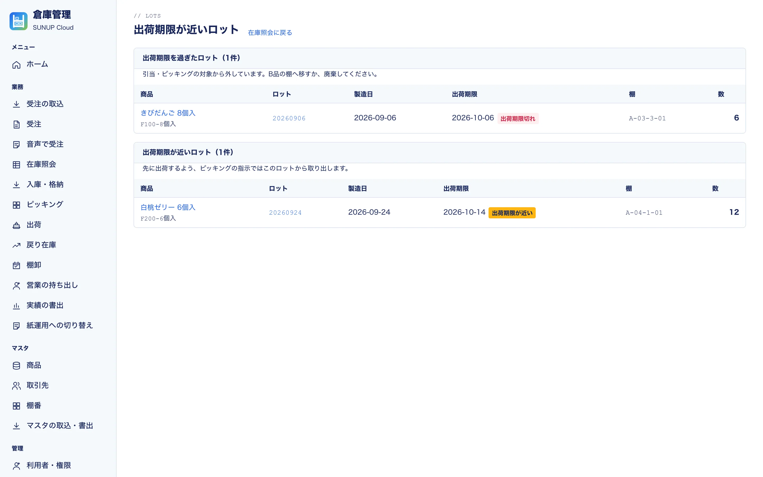Click the note icon beside 紙運用への切り替え
This screenshot has height=477, width=763.
pyautogui.click(x=16, y=326)
